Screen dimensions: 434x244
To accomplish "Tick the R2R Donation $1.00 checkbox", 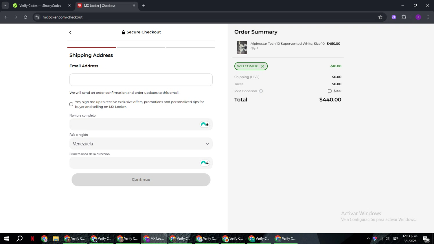I will pos(330,91).
